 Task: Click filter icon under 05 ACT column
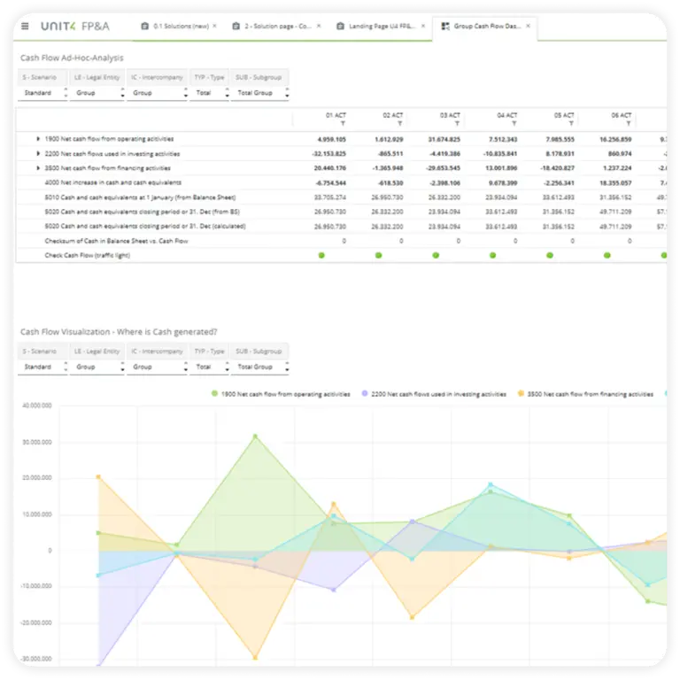click(x=571, y=124)
